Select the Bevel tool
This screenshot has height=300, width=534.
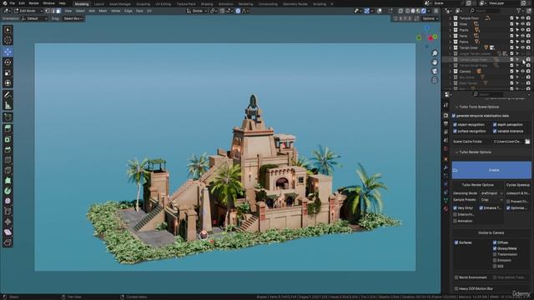(x=8, y=149)
